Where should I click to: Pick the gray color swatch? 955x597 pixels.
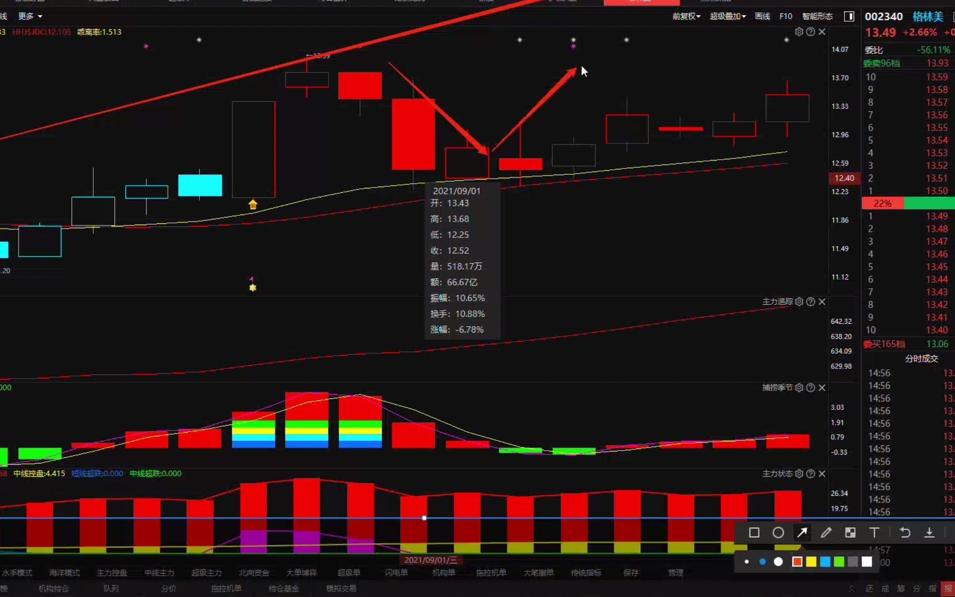pyautogui.click(x=853, y=562)
